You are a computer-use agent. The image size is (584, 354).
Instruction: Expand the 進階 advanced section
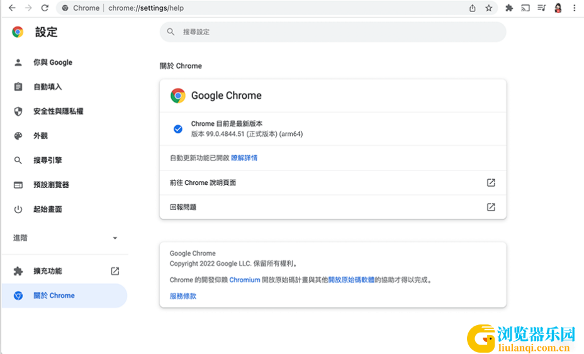[x=64, y=238]
